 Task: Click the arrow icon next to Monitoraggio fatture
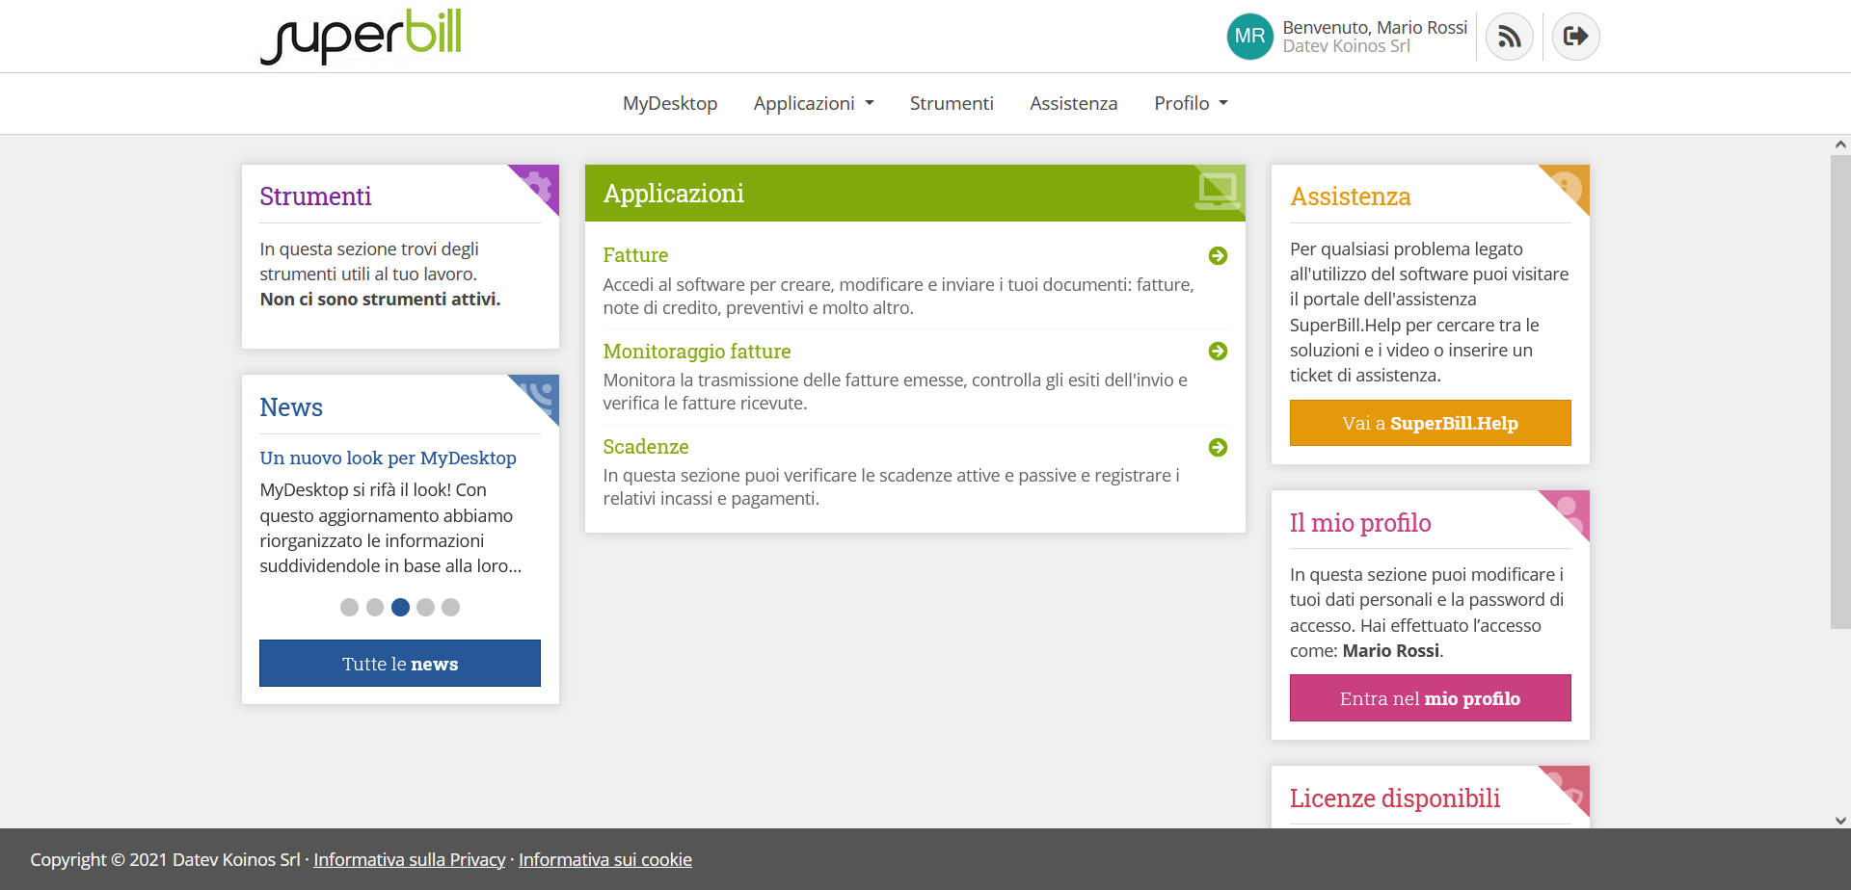click(1218, 351)
